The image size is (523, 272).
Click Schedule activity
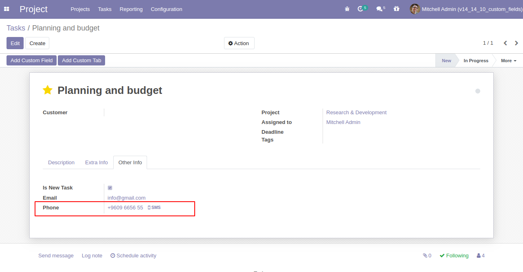click(133, 256)
